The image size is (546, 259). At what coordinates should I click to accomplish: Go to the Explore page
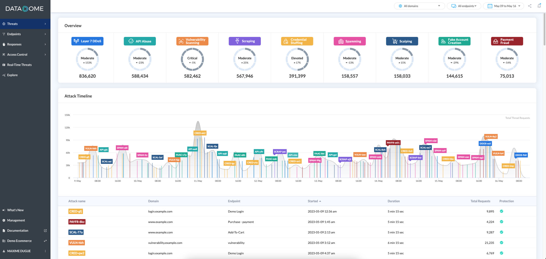point(12,75)
